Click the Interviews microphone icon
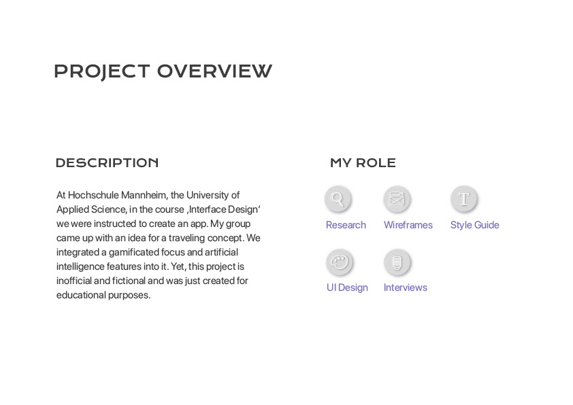The image size is (573, 405). coord(397,262)
